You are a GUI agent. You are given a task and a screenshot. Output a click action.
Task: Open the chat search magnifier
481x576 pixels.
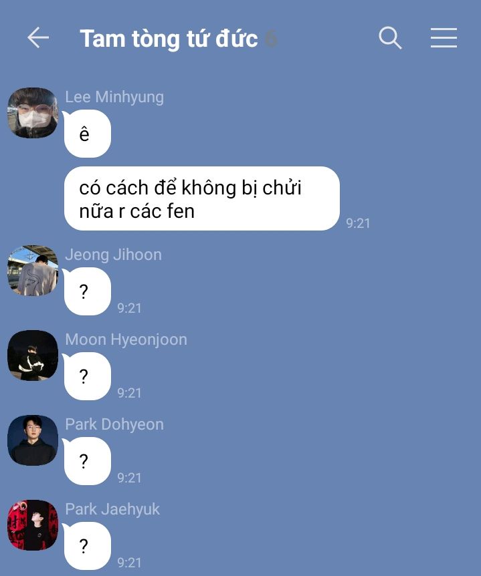(390, 37)
